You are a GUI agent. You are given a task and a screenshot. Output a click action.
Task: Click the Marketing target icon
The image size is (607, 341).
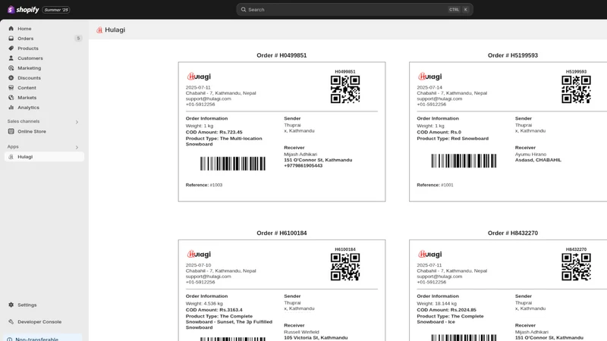(x=11, y=68)
